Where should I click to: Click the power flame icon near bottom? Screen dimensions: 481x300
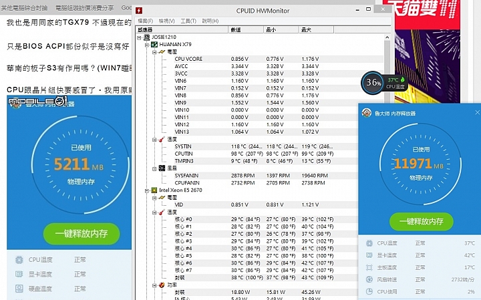click(162, 285)
